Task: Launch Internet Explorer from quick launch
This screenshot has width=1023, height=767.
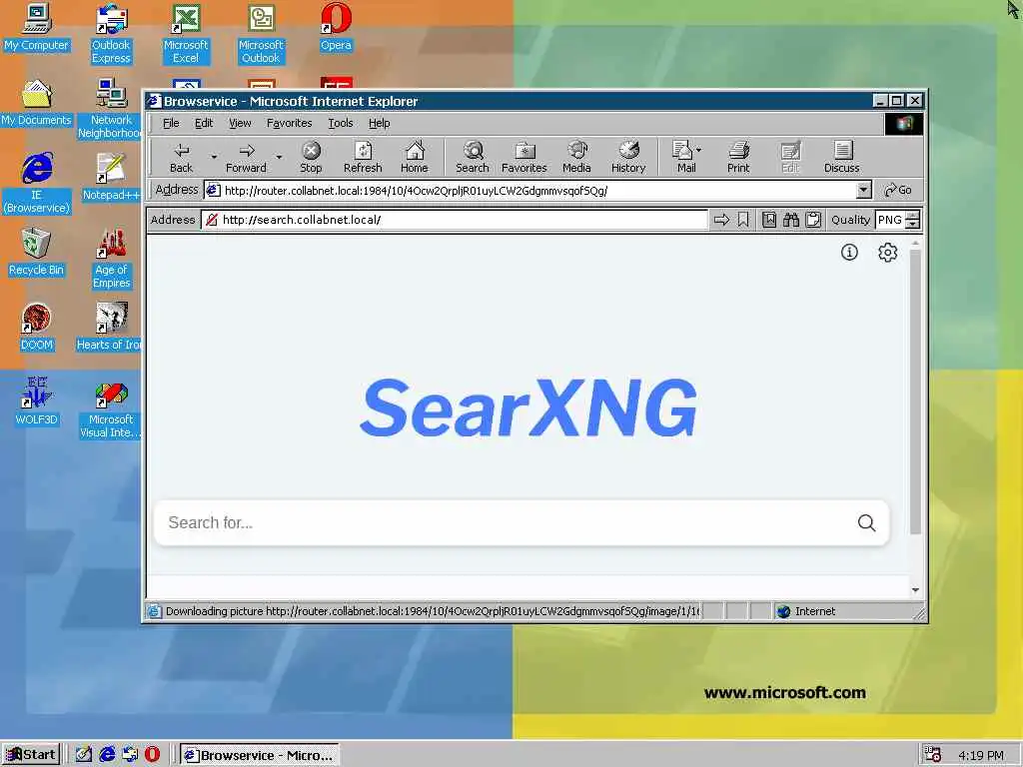Action: click(107, 755)
